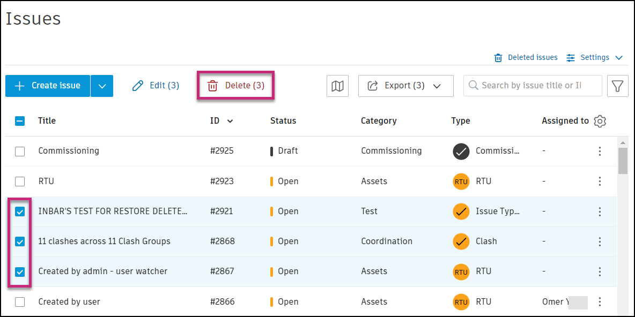Open three-dot menu for issue #2868
The height and width of the screenshot is (317, 635).
[600, 241]
